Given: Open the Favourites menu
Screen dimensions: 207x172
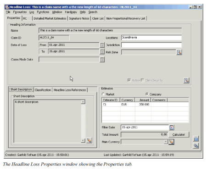Looking at the screenshot, I should pos(20,12).
